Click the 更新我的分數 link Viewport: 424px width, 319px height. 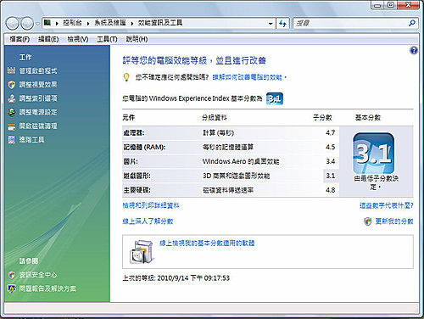(394, 221)
